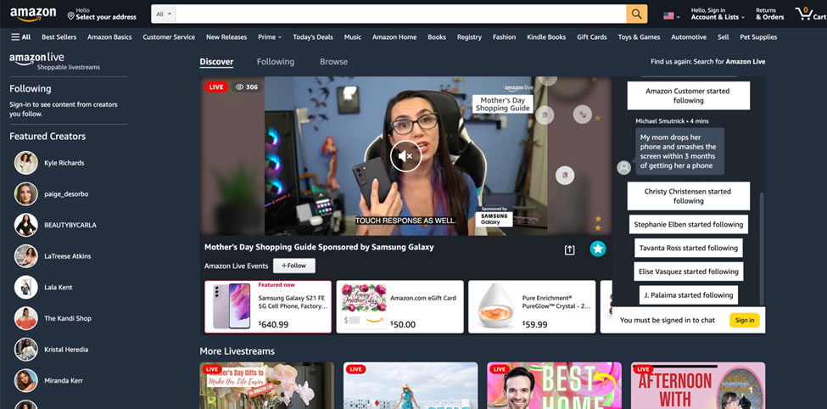Select your delivery address
The image size is (827, 409).
(102, 14)
